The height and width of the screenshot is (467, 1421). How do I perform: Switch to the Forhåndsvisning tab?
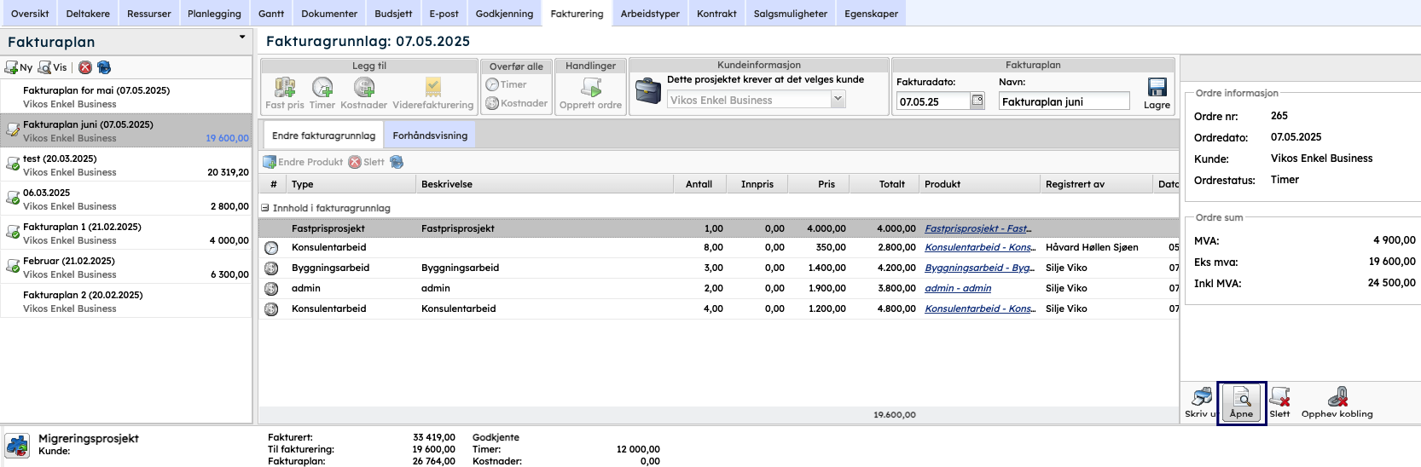(430, 135)
